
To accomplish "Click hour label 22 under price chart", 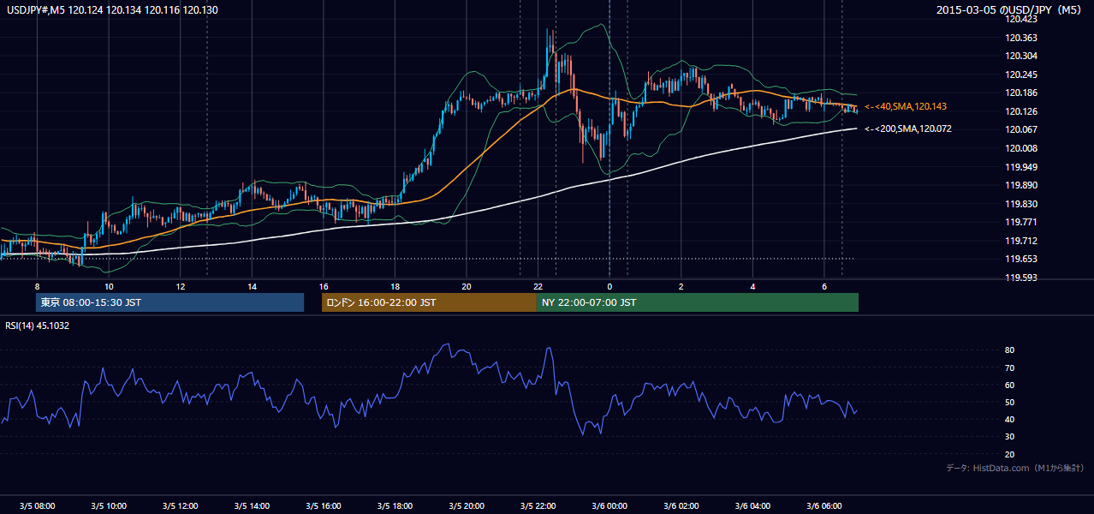I will pyautogui.click(x=538, y=286).
